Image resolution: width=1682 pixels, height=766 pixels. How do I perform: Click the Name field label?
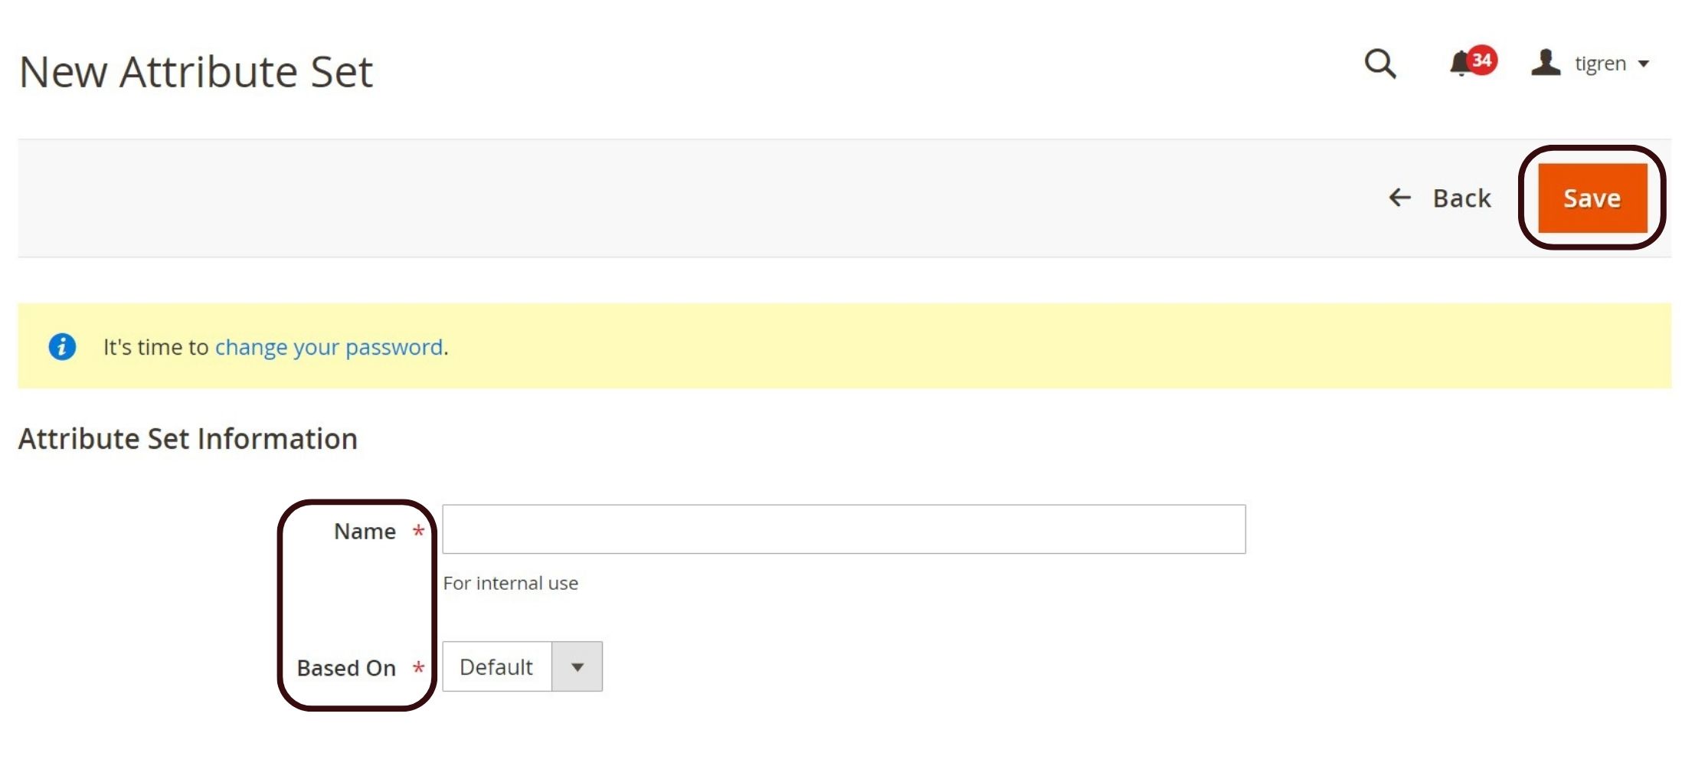(x=365, y=532)
